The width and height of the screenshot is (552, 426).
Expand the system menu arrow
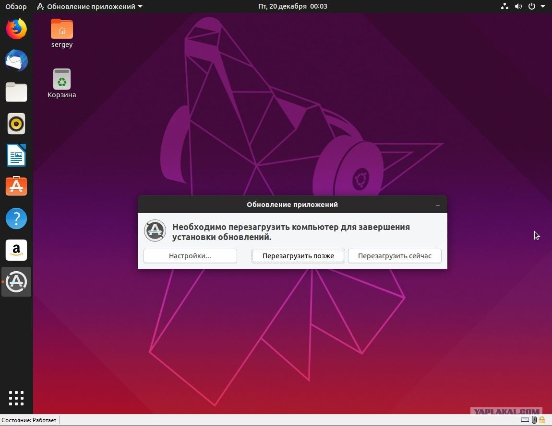[543, 6]
